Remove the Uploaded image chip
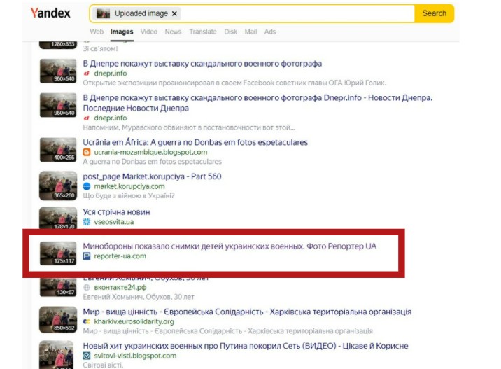The height and width of the screenshot is (369, 501). (174, 13)
